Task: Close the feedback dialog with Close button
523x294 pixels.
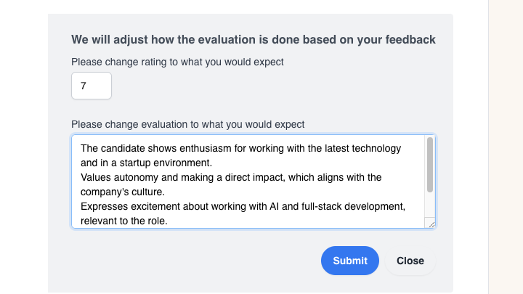Action: tap(410, 261)
